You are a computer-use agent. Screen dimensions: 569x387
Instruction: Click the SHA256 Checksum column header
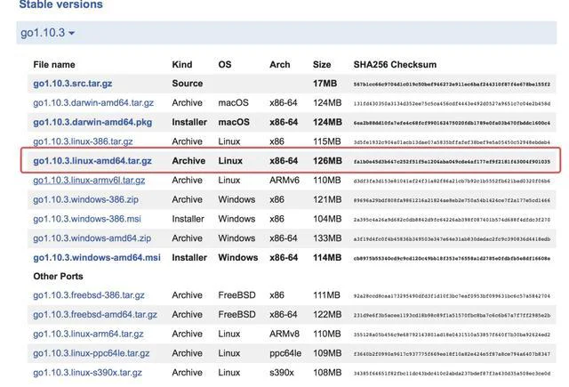tap(395, 65)
